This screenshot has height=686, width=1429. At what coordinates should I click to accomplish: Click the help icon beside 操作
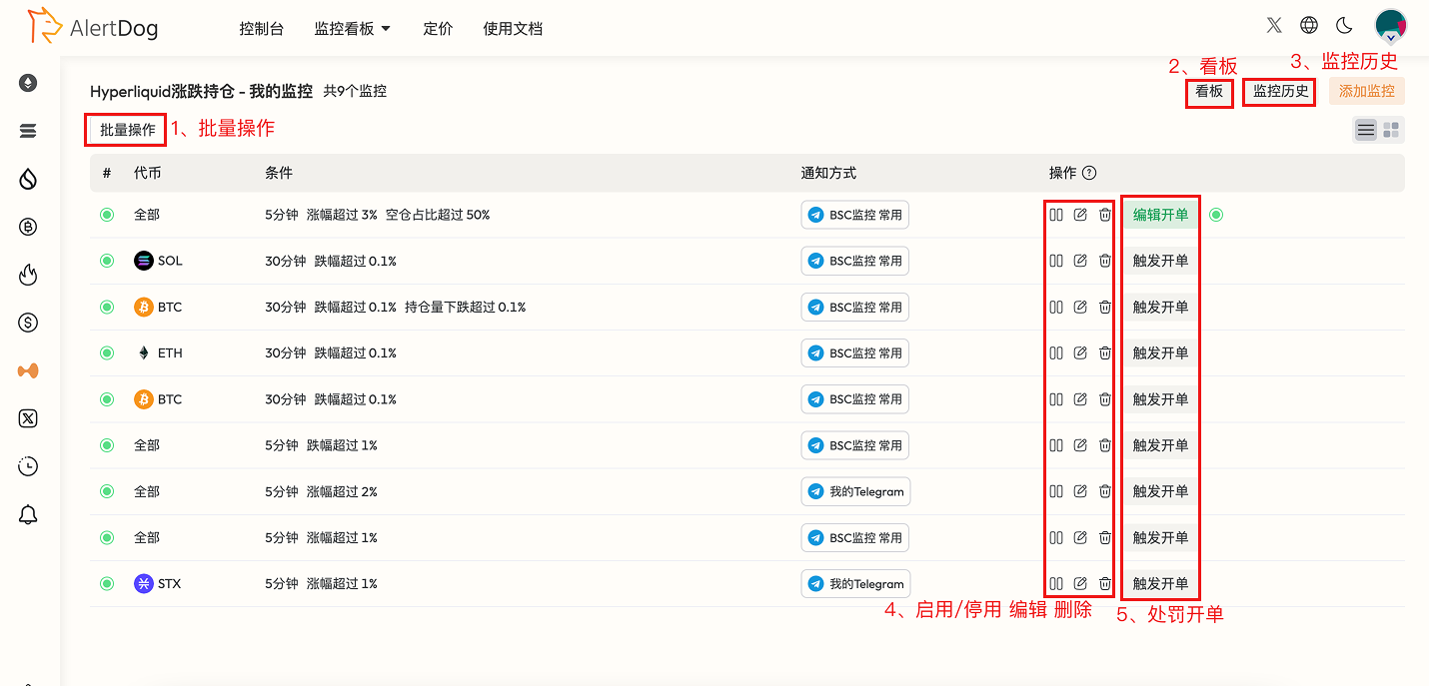[x=1089, y=173]
